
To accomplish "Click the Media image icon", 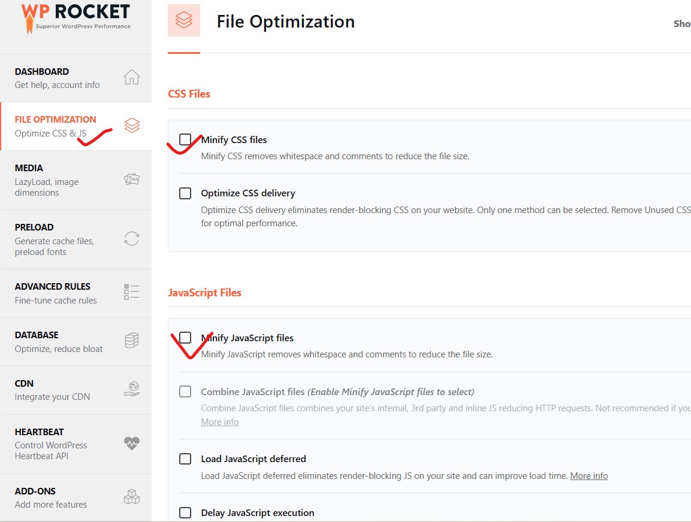I will pyautogui.click(x=131, y=179).
